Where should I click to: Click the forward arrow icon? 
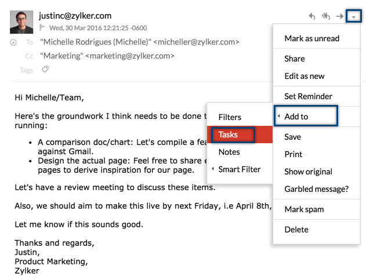click(x=340, y=17)
